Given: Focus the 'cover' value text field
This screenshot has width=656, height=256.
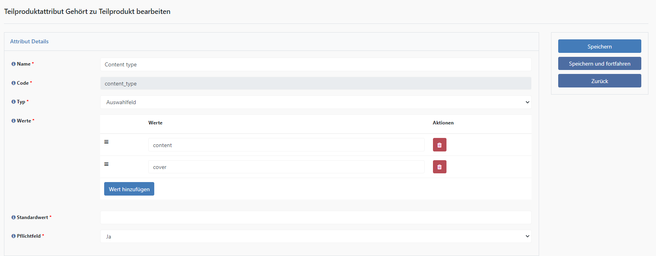Looking at the screenshot, I should [x=286, y=167].
